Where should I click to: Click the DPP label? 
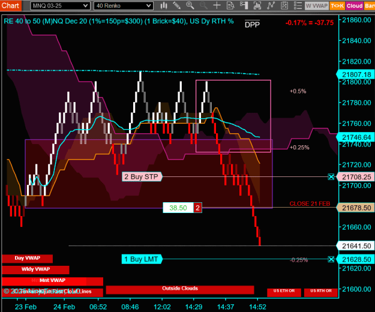[x=253, y=24]
